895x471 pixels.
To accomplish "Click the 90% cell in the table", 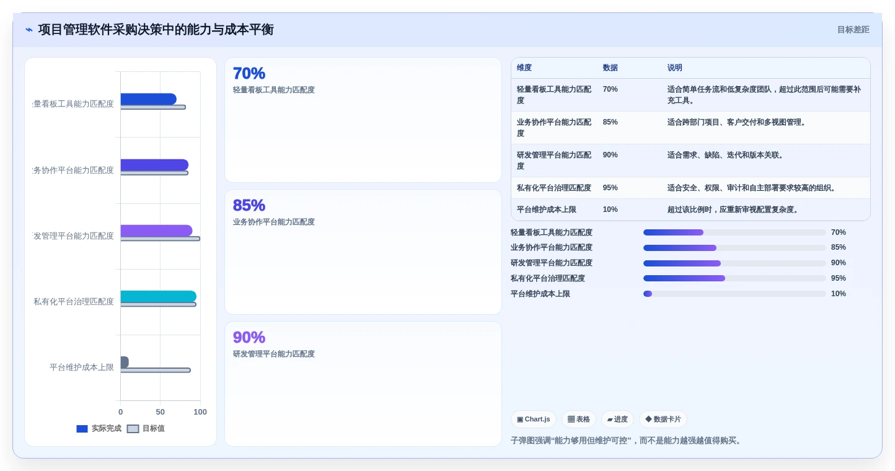I will click(x=611, y=155).
